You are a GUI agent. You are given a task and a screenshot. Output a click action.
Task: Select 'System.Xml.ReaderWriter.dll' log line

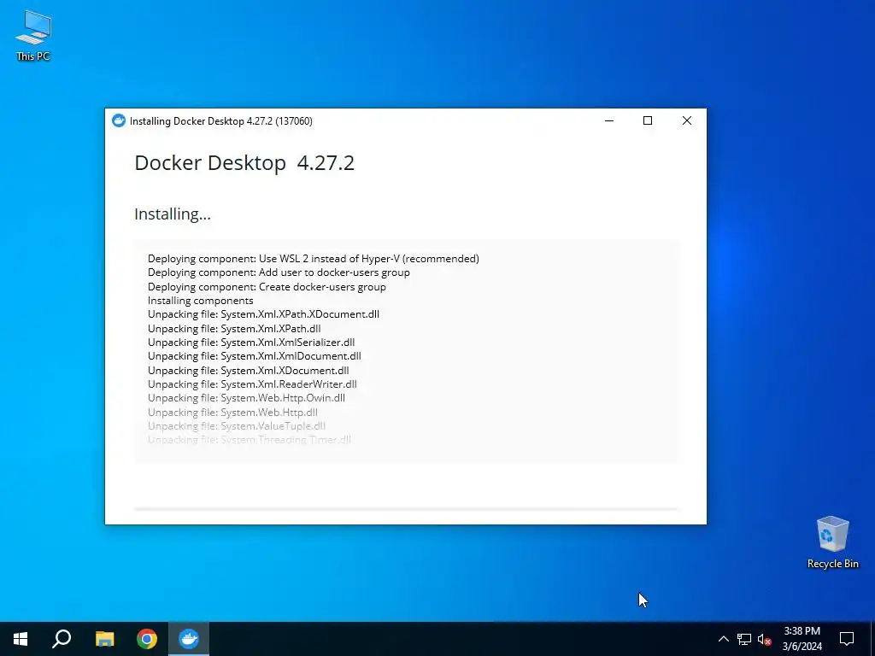252,384
